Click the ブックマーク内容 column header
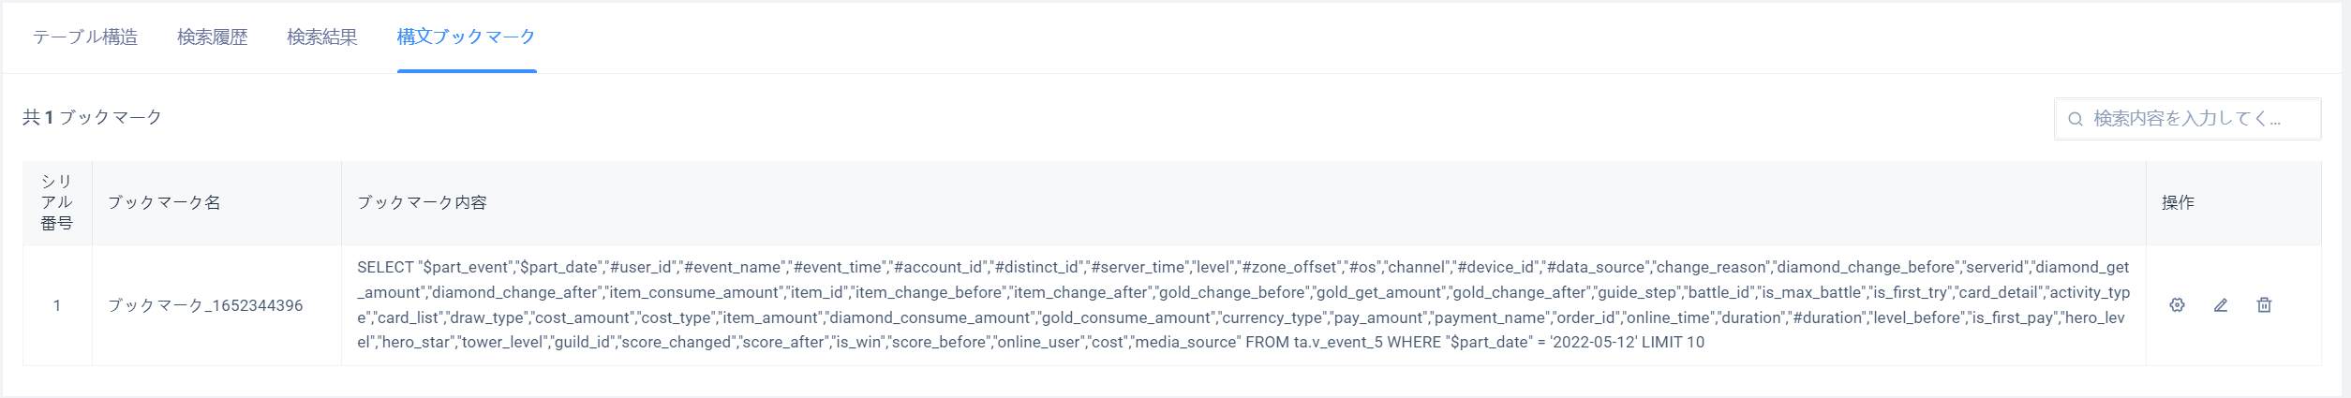Image resolution: width=2351 pixels, height=398 pixels. 422,202
